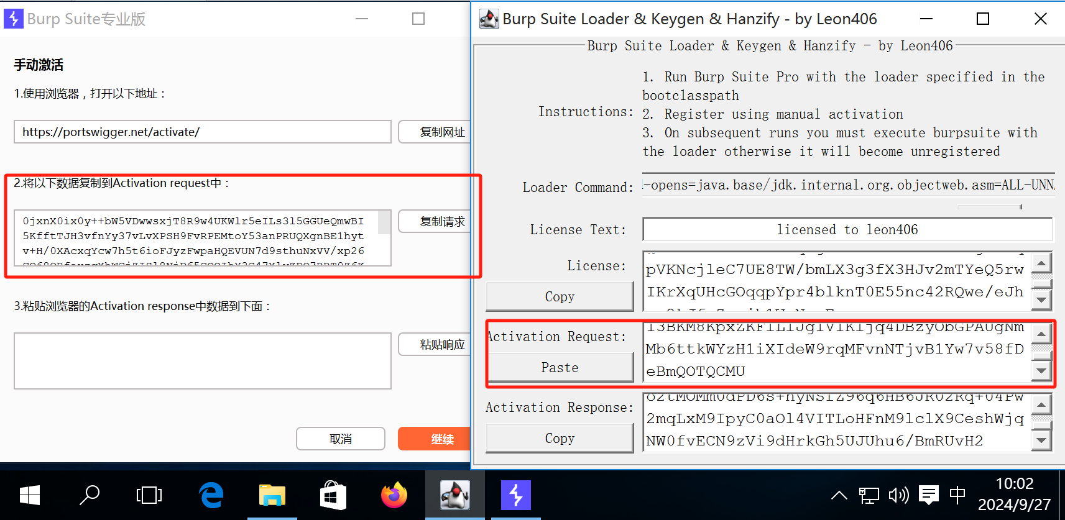Image resolution: width=1065 pixels, height=520 pixels.
Task: Click 粘贴响应 to paste the response
Action: (x=434, y=344)
